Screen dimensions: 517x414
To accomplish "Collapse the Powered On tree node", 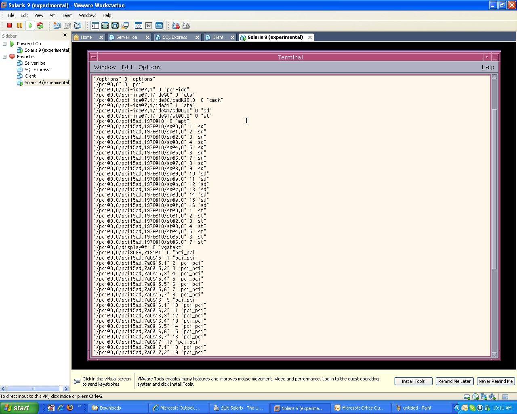I will pyautogui.click(x=5, y=44).
